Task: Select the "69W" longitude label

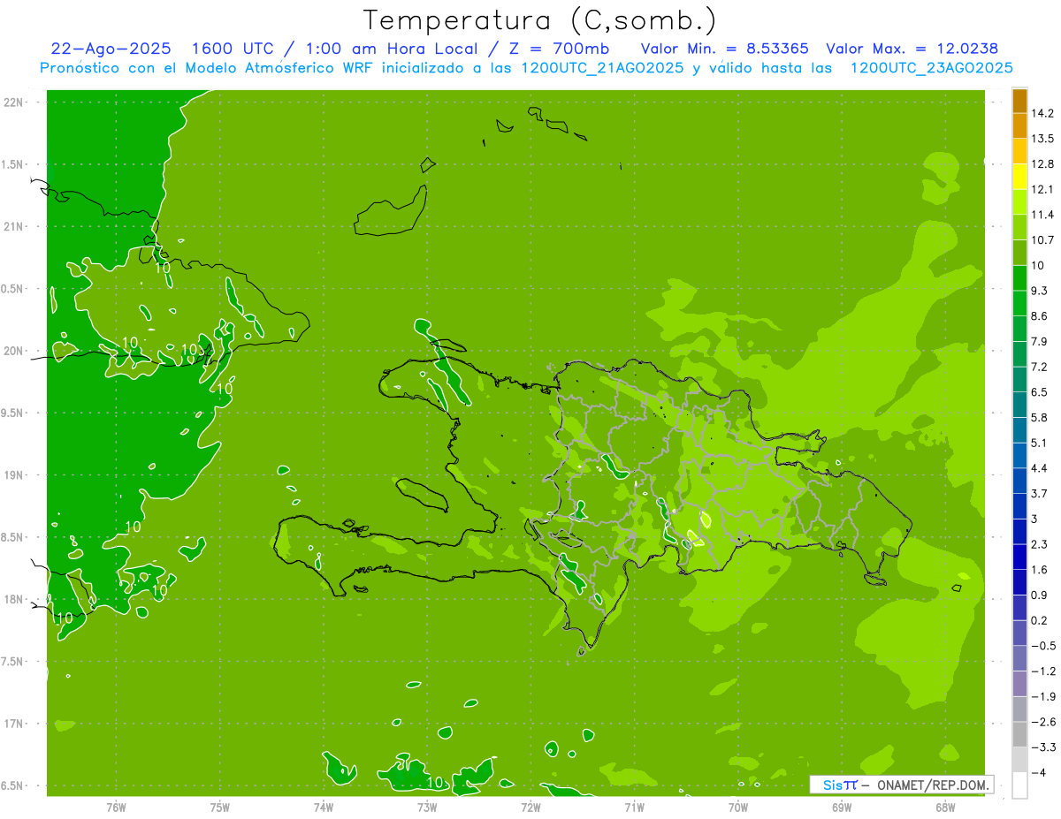Action: click(842, 808)
